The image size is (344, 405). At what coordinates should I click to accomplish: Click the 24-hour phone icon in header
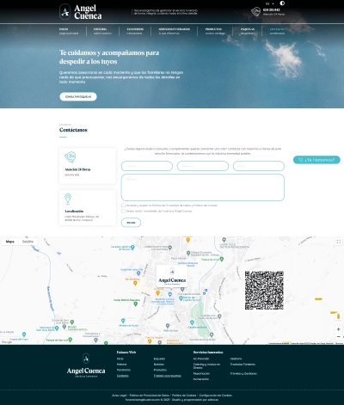255,11
